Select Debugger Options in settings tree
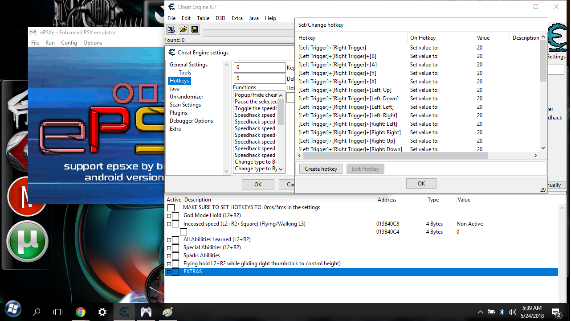 point(191,121)
